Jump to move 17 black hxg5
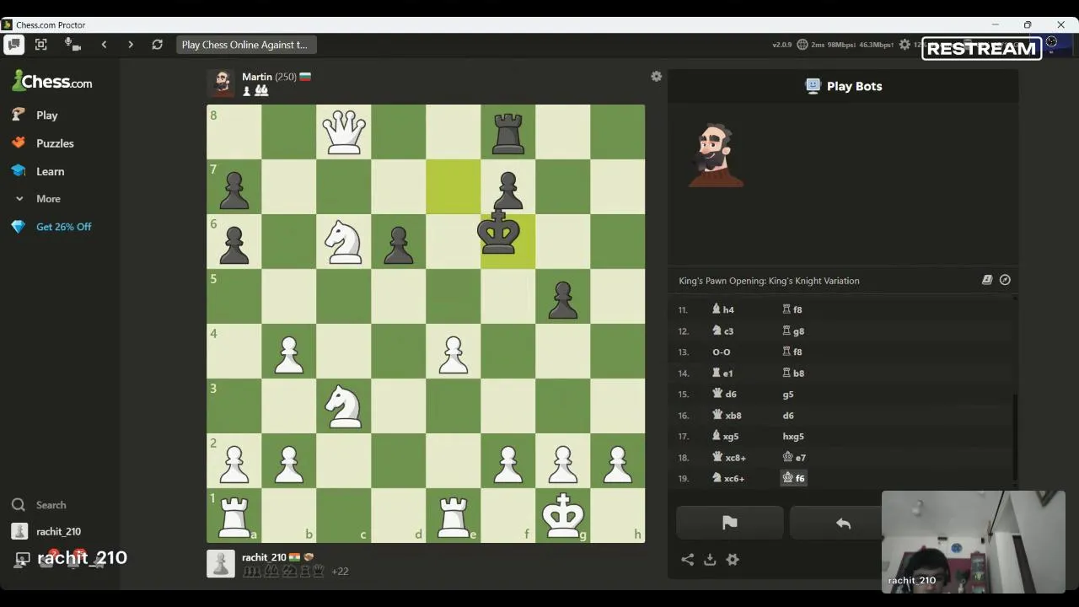The width and height of the screenshot is (1079, 607). pyautogui.click(x=793, y=436)
